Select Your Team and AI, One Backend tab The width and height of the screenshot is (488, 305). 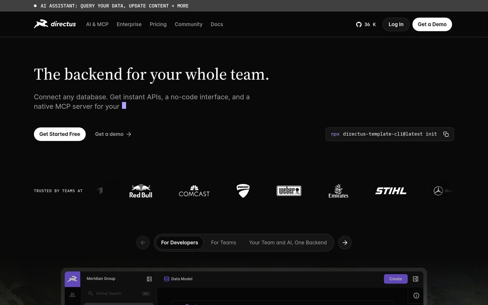tap(288, 243)
